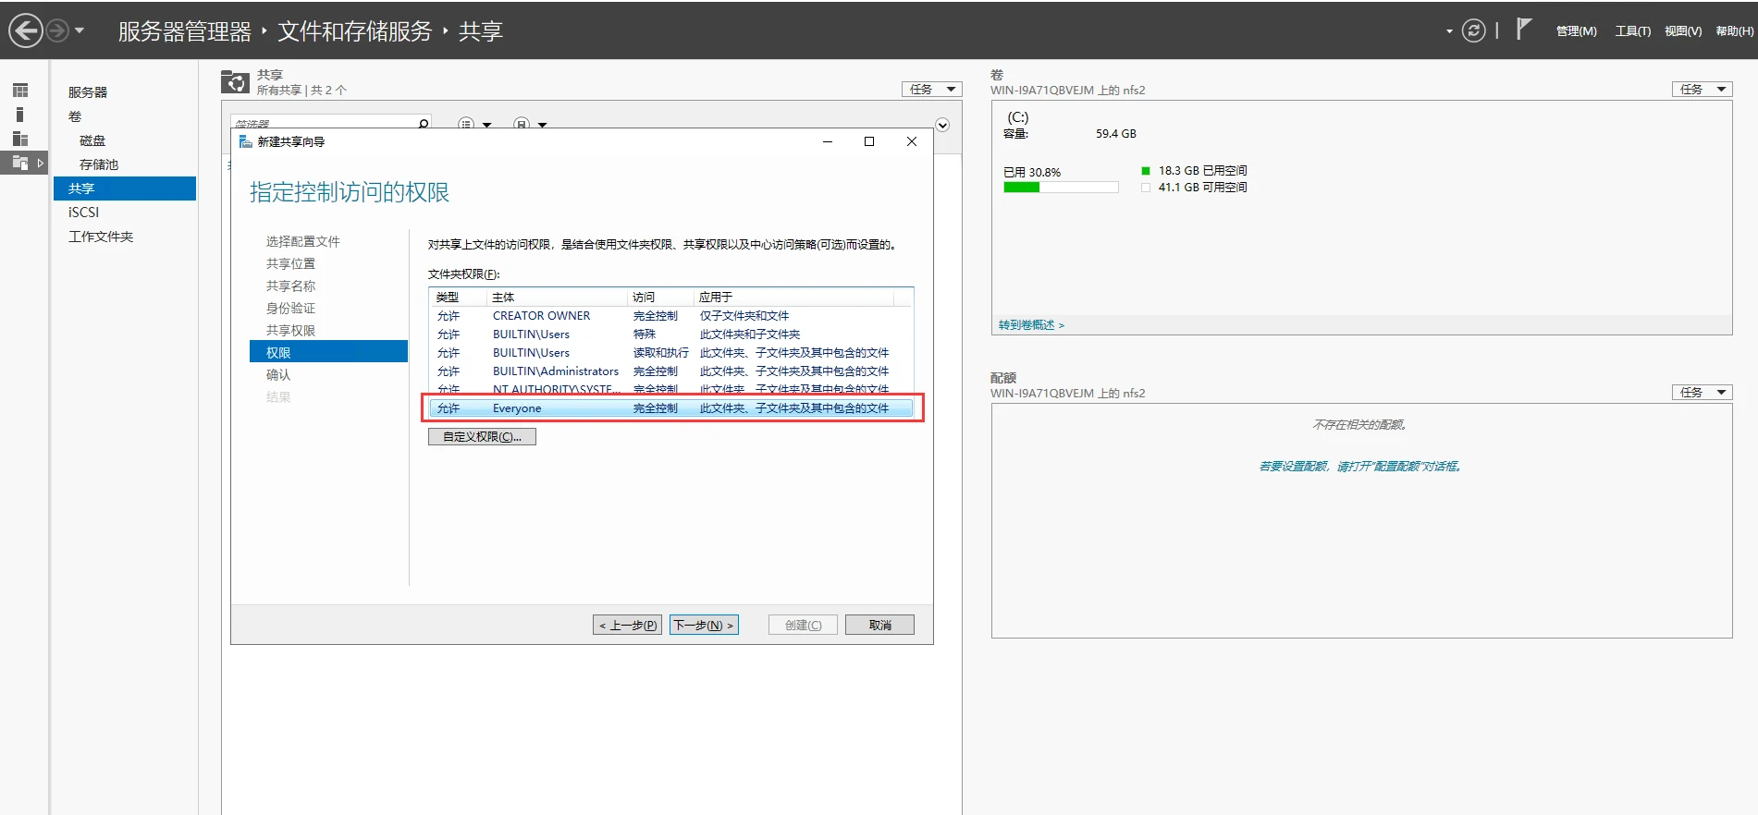This screenshot has width=1758, height=815.
Task: Open the 任务 dropdown in the volume tile
Action: pyautogui.click(x=1702, y=90)
